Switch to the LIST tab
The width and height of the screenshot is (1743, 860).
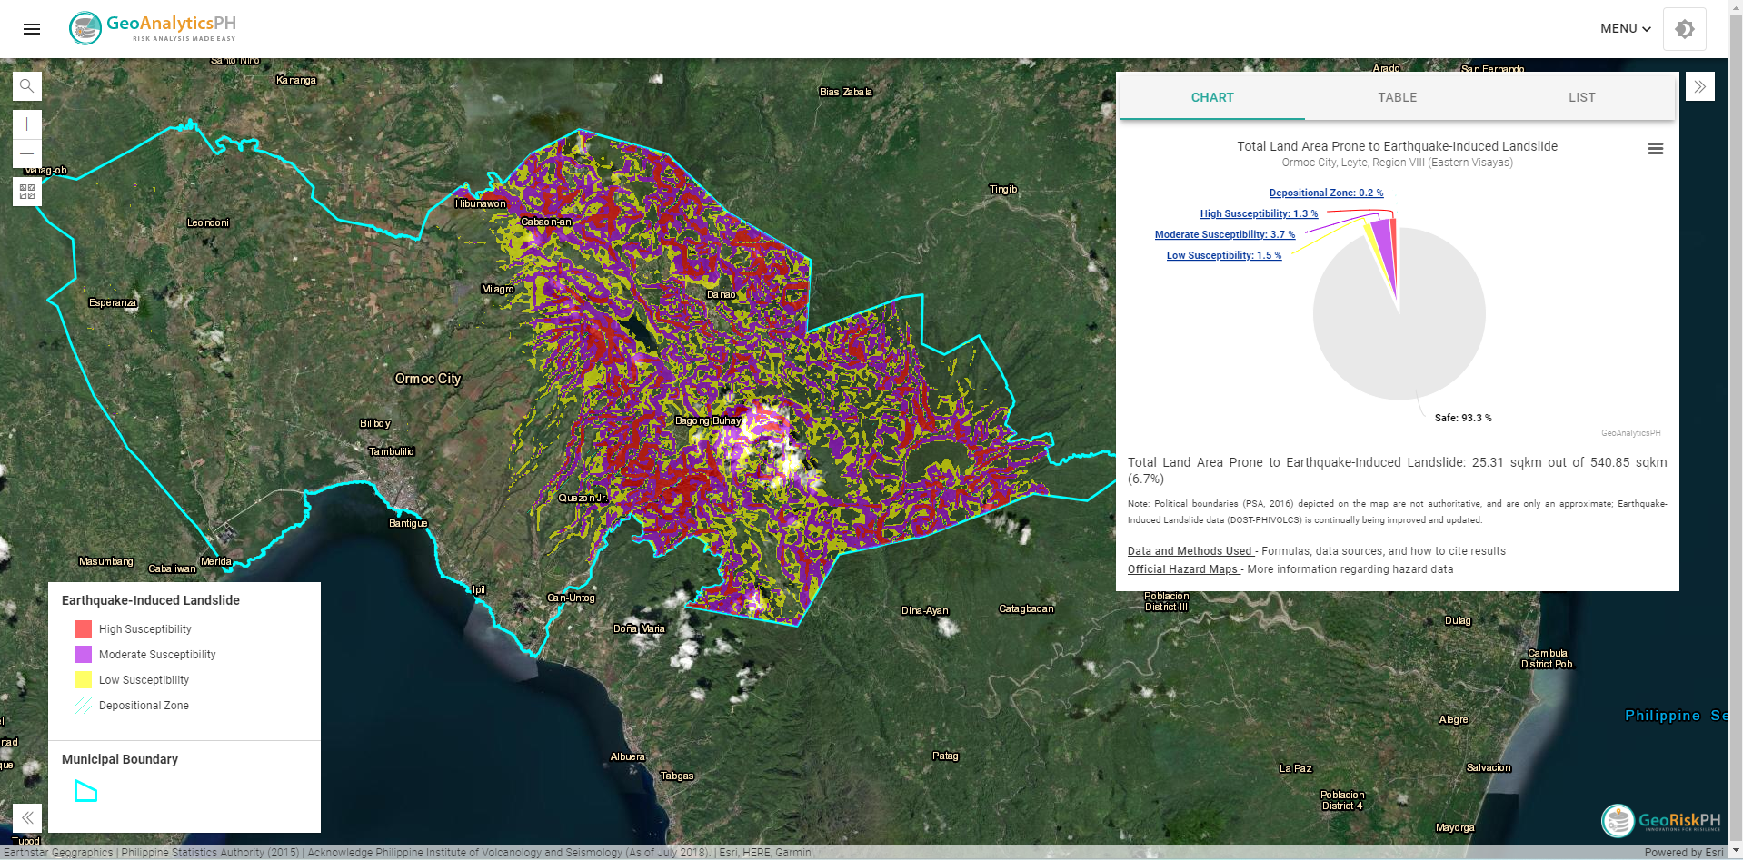(1581, 97)
